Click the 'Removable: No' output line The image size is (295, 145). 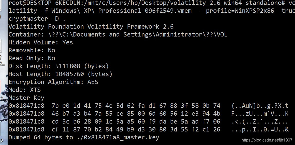tap(32, 50)
